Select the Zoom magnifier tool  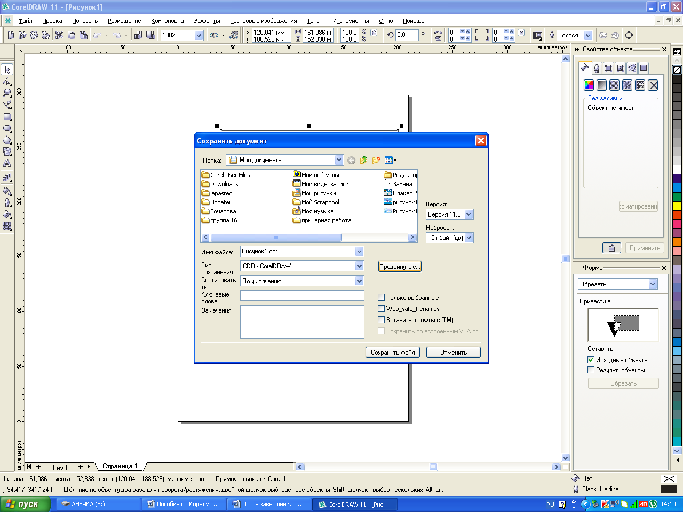(x=7, y=93)
